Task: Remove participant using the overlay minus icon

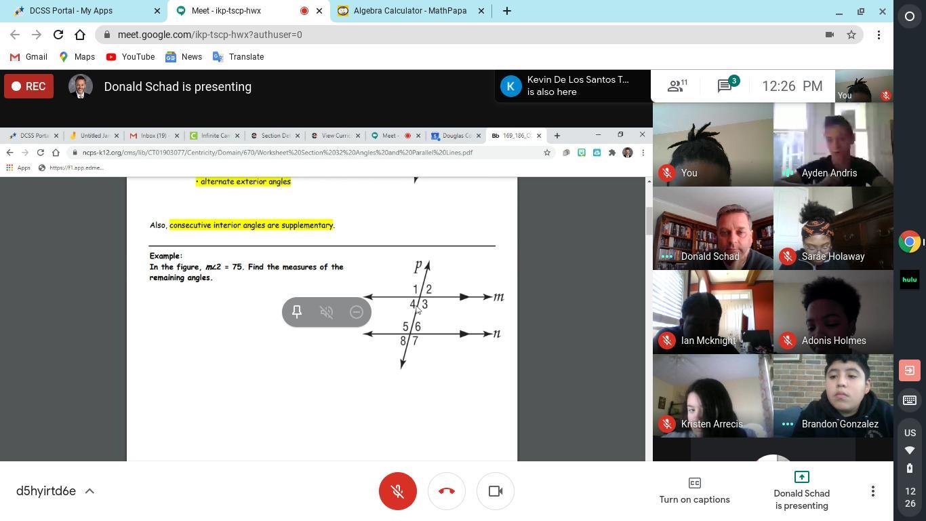Action: [x=357, y=312]
